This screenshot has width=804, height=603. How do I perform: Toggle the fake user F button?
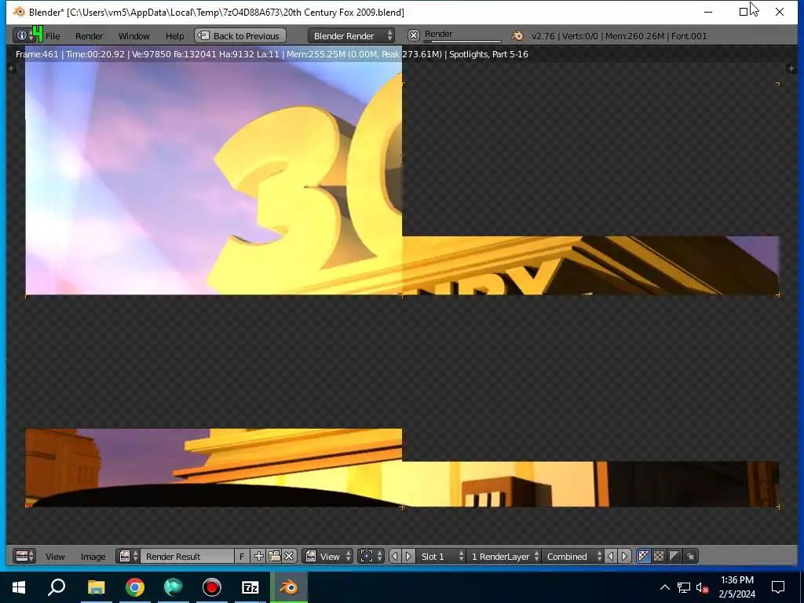(x=242, y=557)
